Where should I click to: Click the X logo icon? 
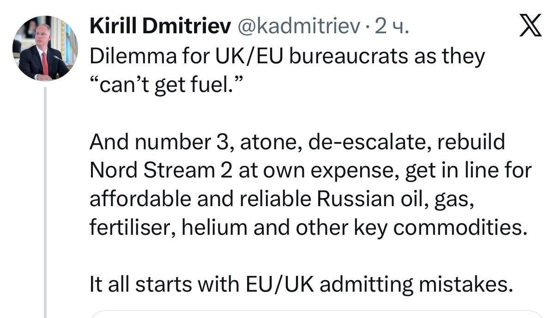[531, 26]
